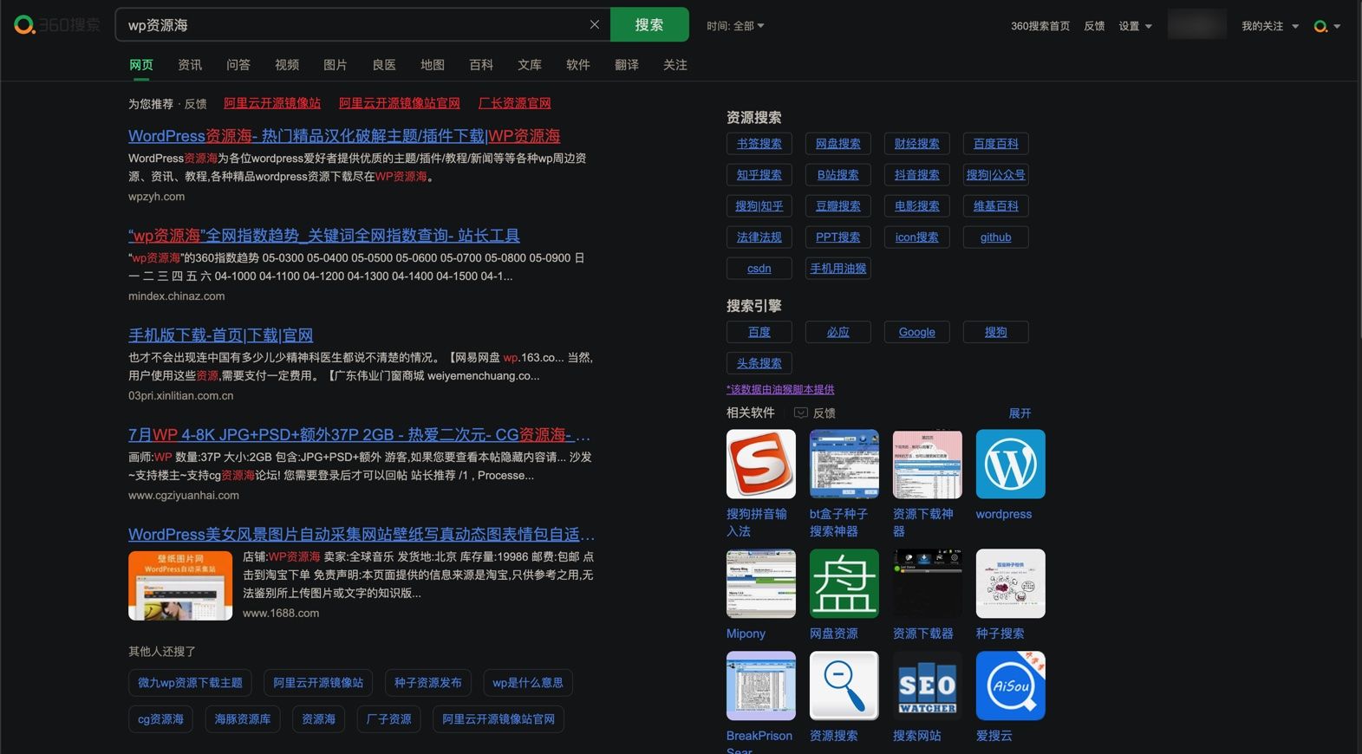This screenshot has width=1362, height=754.
Task: Expand related software with 展开
Action: click(1020, 413)
